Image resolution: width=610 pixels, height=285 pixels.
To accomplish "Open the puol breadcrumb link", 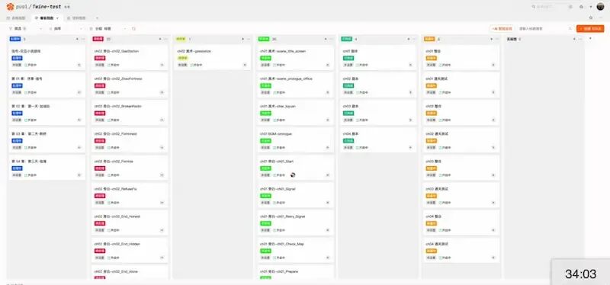I will [22, 7].
